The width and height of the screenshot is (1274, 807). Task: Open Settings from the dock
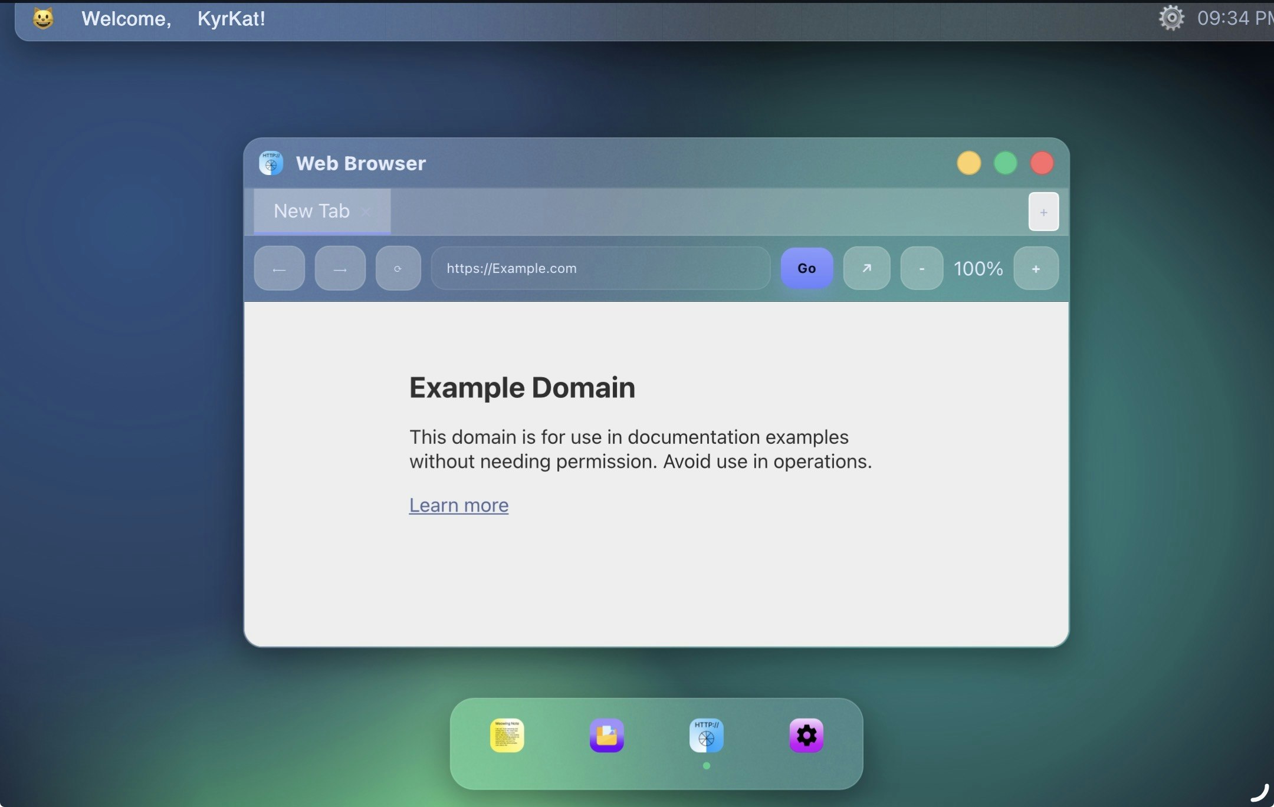(x=806, y=736)
